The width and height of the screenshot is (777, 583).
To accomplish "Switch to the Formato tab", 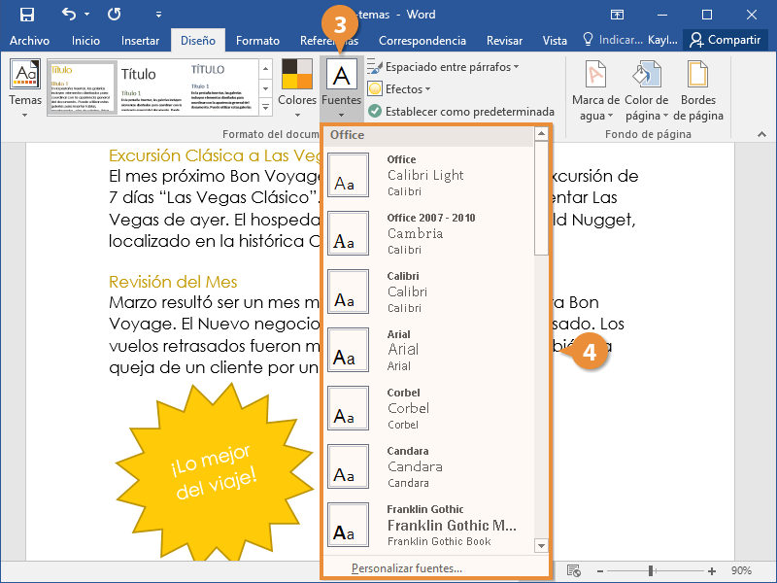I will (257, 41).
